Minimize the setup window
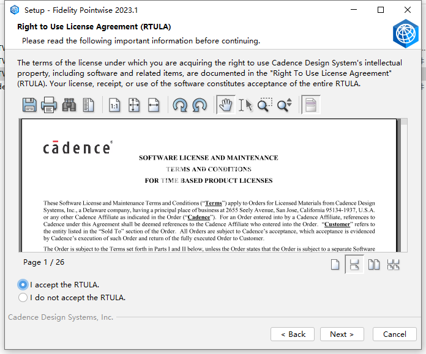Image resolution: width=426 pixels, height=354 pixels. coord(354,10)
